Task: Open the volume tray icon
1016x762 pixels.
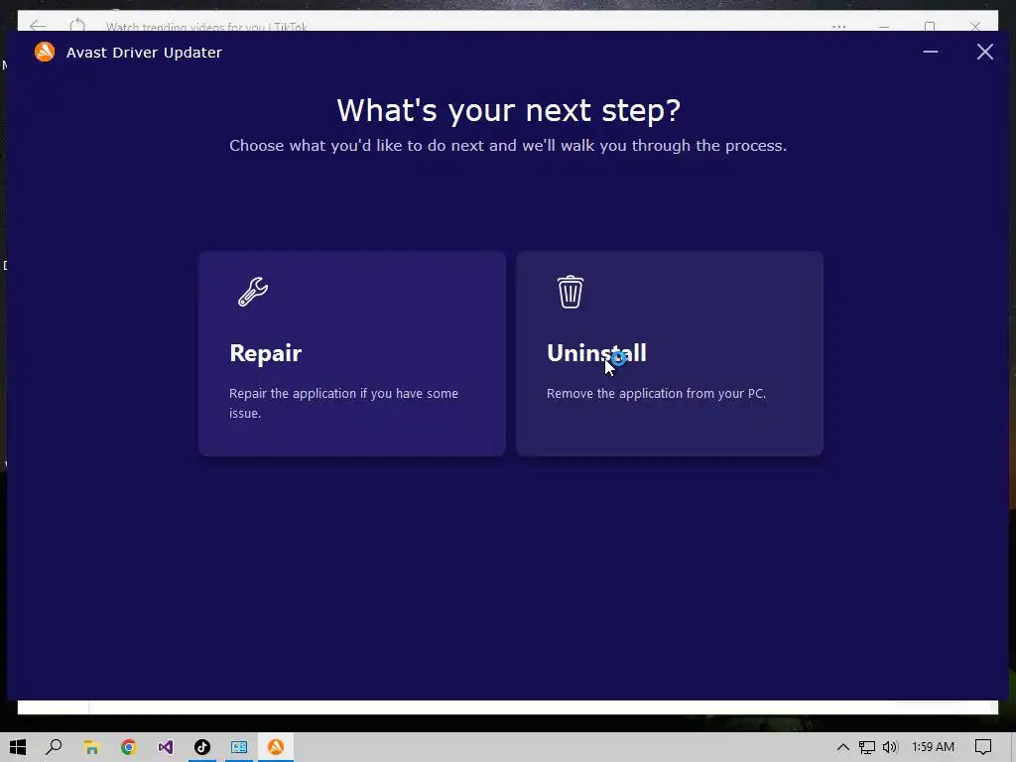Action: coord(890,747)
